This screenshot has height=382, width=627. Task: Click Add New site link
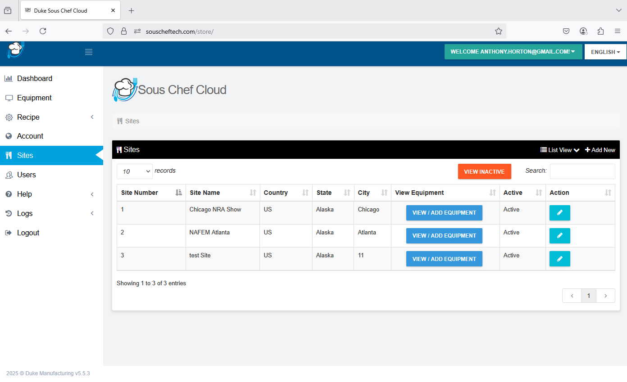coord(600,150)
